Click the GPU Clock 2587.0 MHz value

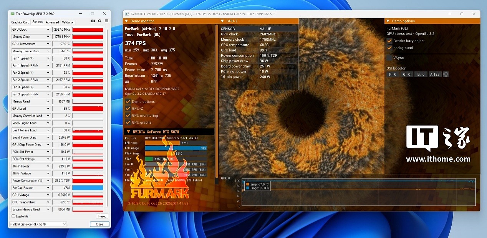[61, 30]
